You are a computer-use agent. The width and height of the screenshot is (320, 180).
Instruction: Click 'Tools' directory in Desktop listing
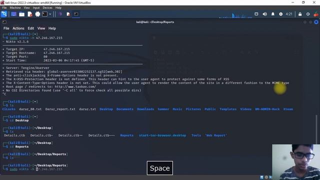coord(196,135)
